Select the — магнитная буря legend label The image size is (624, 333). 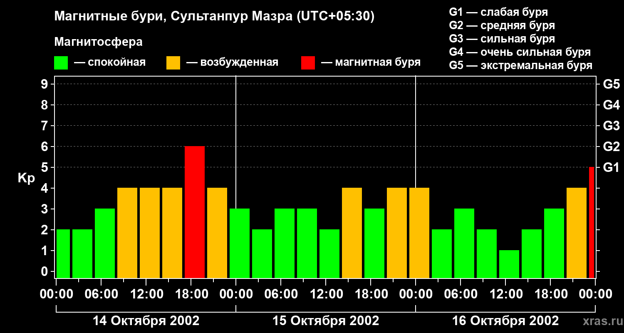[371, 62]
